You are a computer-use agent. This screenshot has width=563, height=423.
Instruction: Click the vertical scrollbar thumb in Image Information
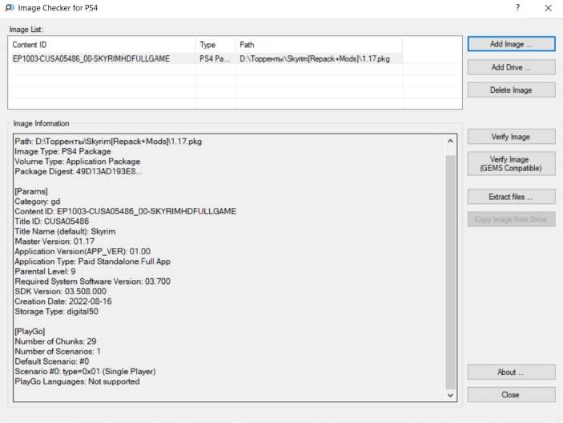pyautogui.click(x=450, y=273)
